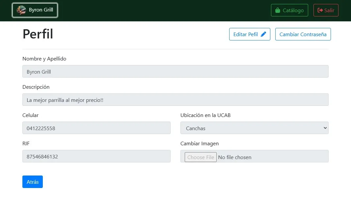Click the shopping bag icon beside Catálogo
351x212 pixels.
[278, 11]
